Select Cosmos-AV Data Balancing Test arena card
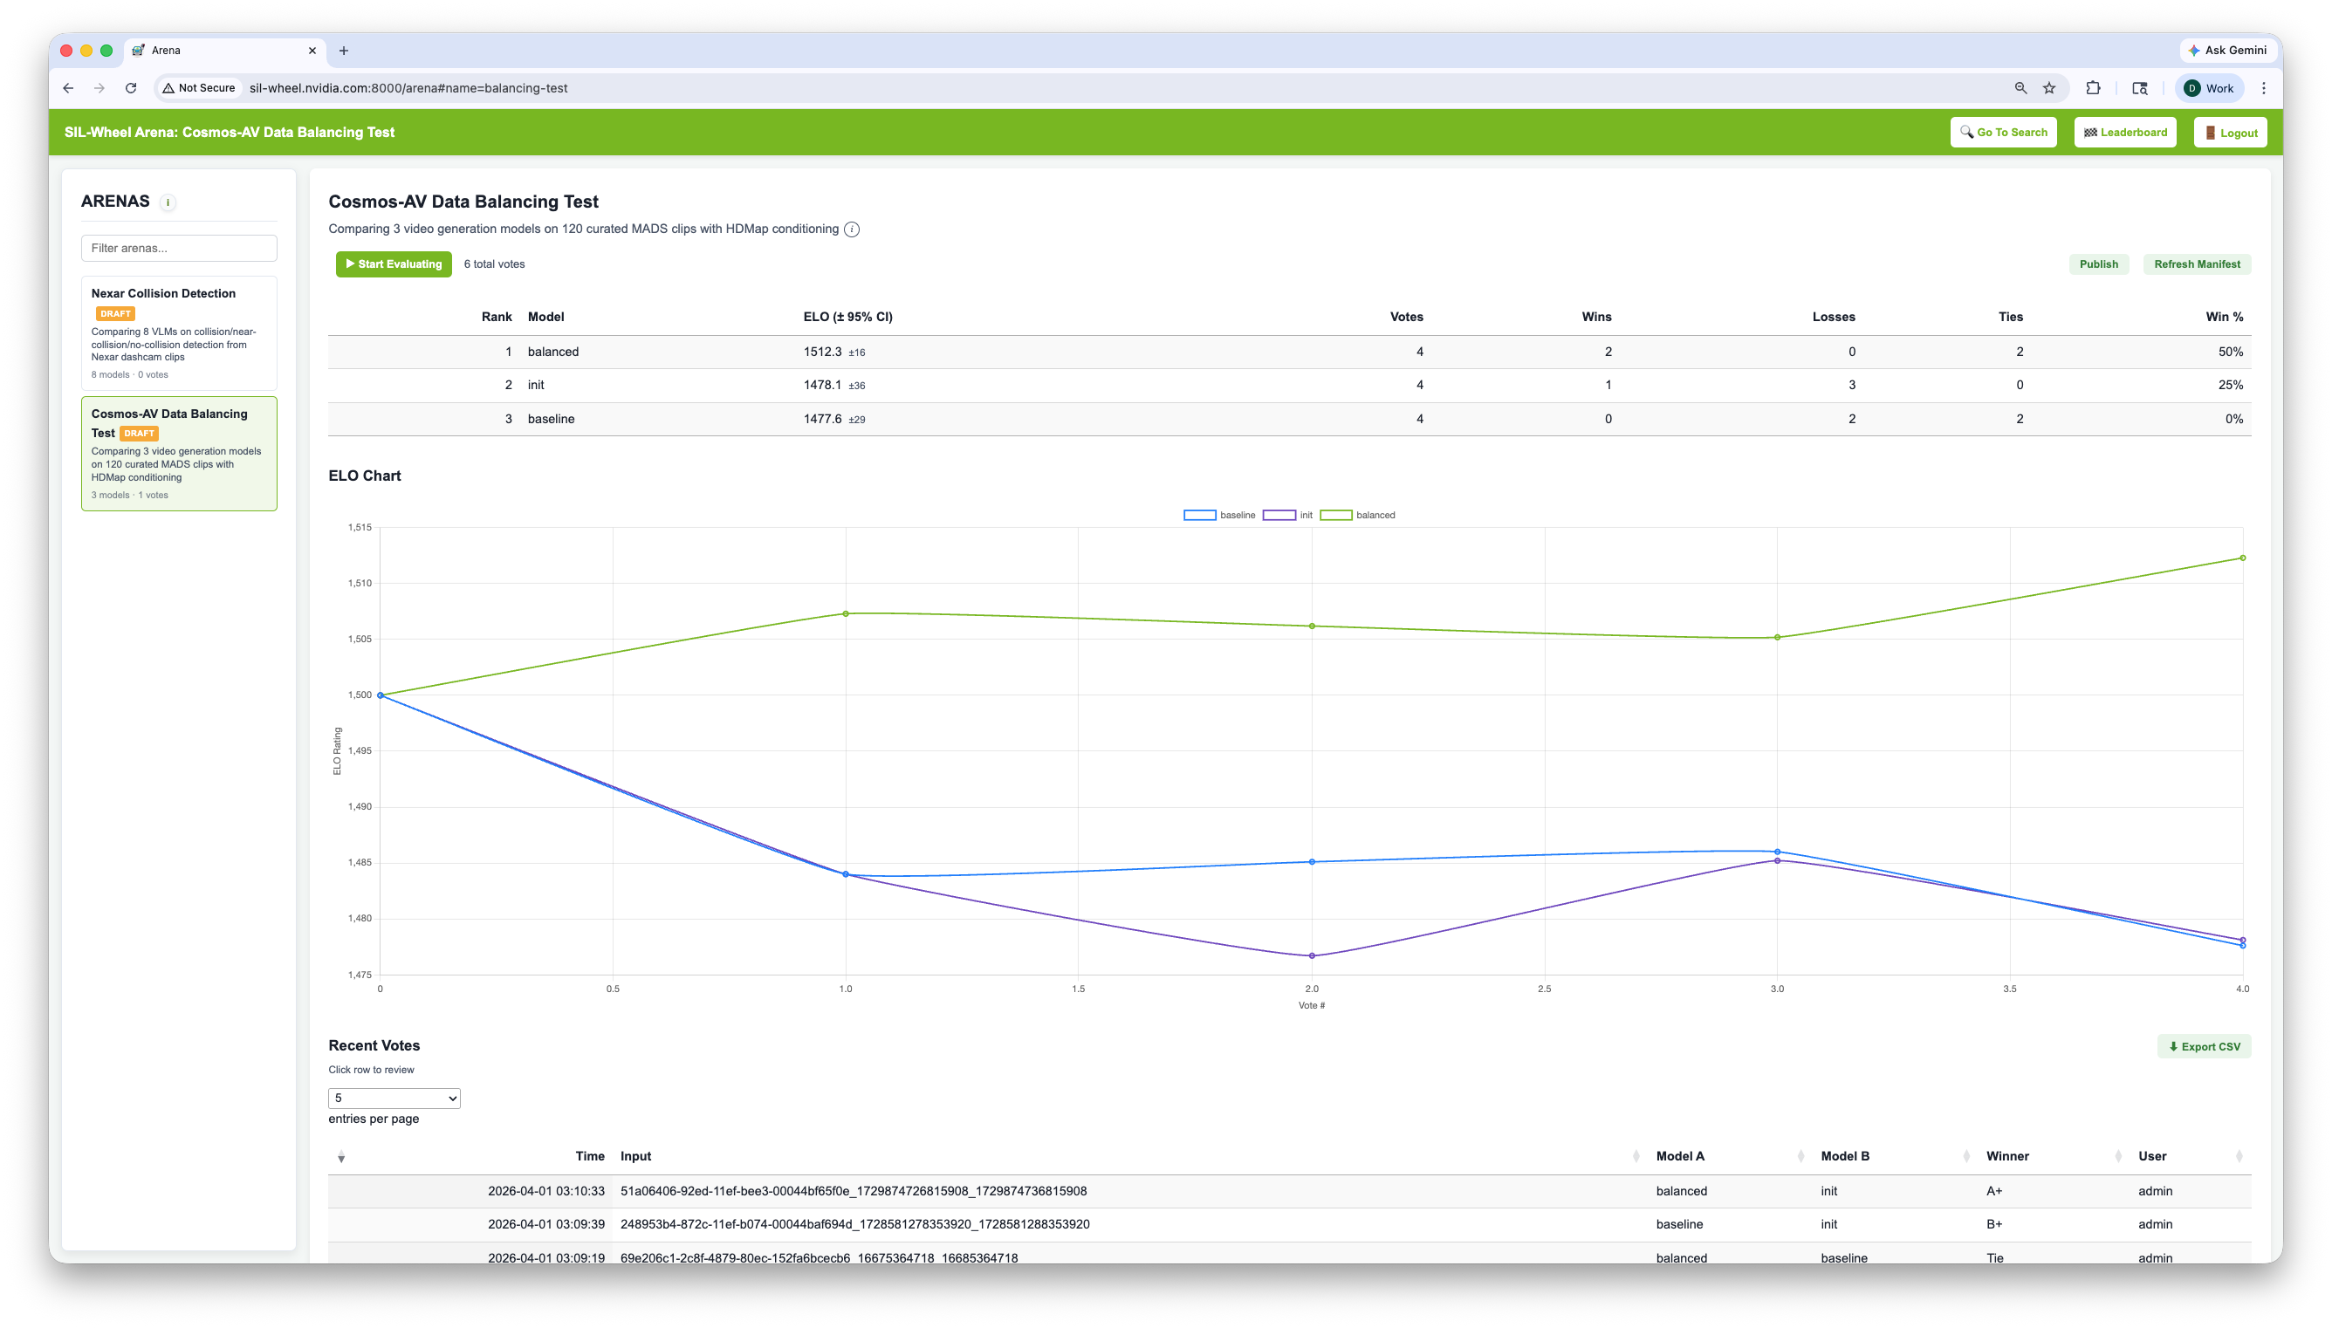This screenshot has height=1328, width=2332. 179,454
